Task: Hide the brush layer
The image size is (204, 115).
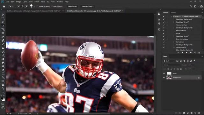Action: coord(164,73)
